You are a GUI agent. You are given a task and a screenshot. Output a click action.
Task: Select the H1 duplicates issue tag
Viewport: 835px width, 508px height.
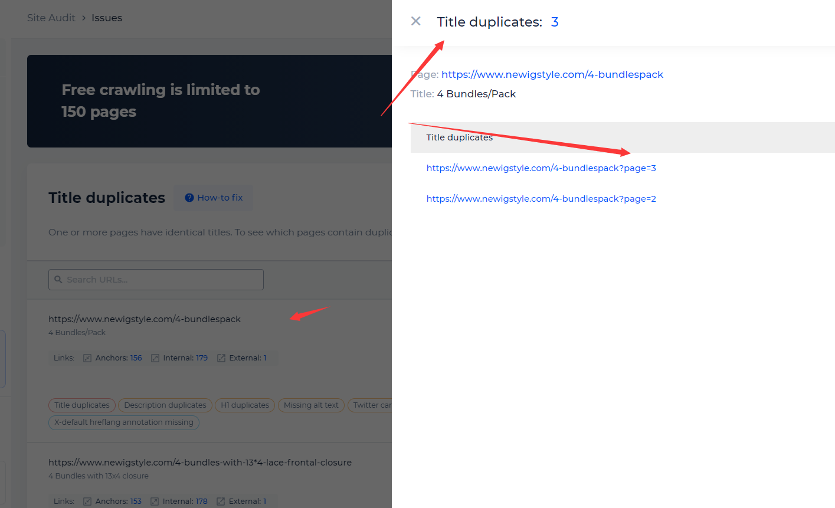click(x=245, y=405)
